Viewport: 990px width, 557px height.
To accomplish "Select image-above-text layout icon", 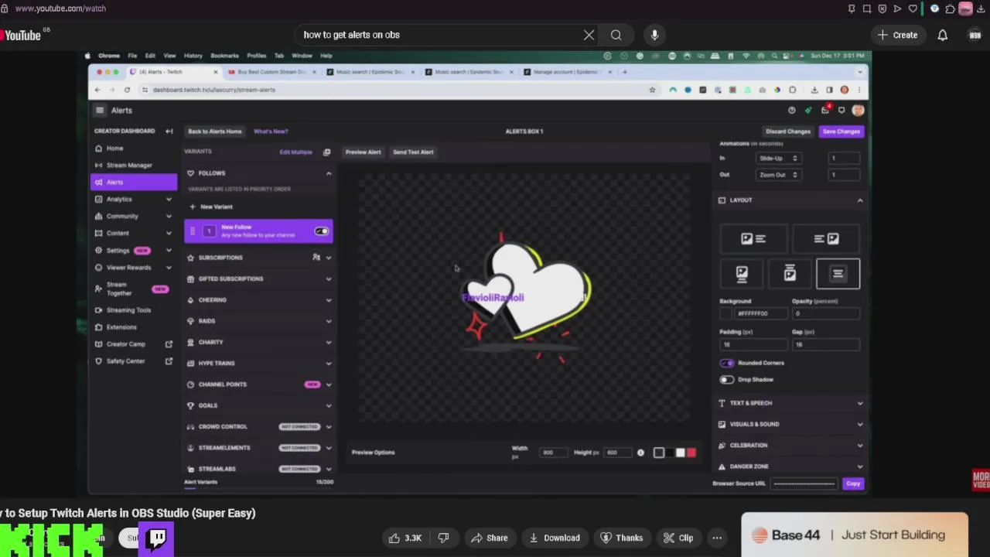I will pos(742,274).
